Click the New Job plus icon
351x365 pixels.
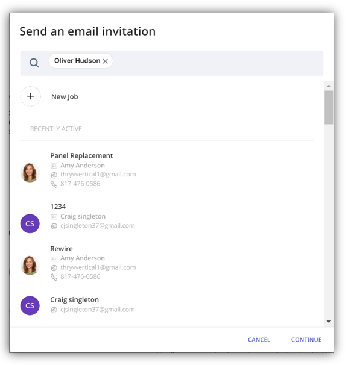(x=31, y=96)
